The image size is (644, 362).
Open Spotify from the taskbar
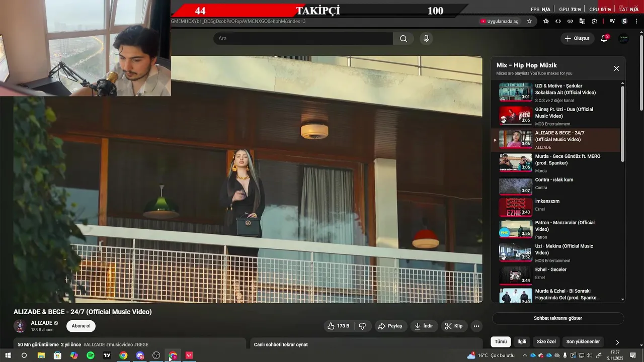[x=91, y=355]
